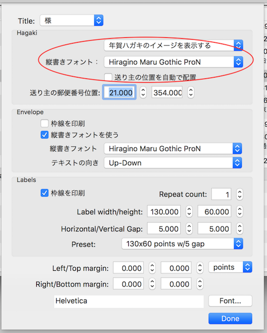Open the points unit dropdown

pyautogui.click(x=230, y=267)
